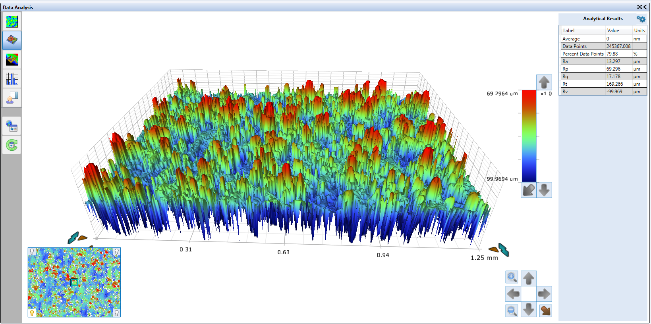Switch to the 3D surface plot view
Screen dimensions: 651x324
coord(12,40)
